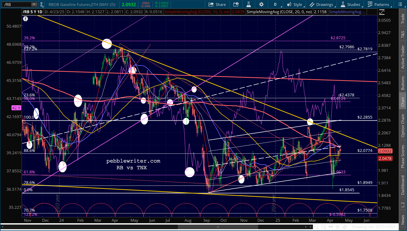Click the crosshair pan icon

338,227
